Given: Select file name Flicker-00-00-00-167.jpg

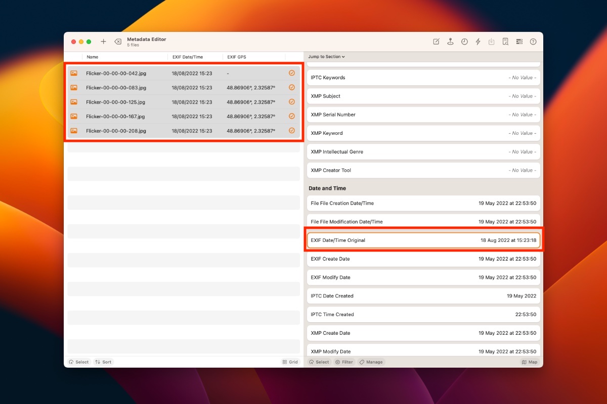Looking at the screenshot, I should pyautogui.click(x=115, y=116).
